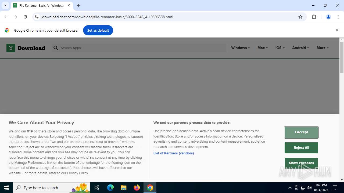Go back to previous page

click(x=6, y=17)
